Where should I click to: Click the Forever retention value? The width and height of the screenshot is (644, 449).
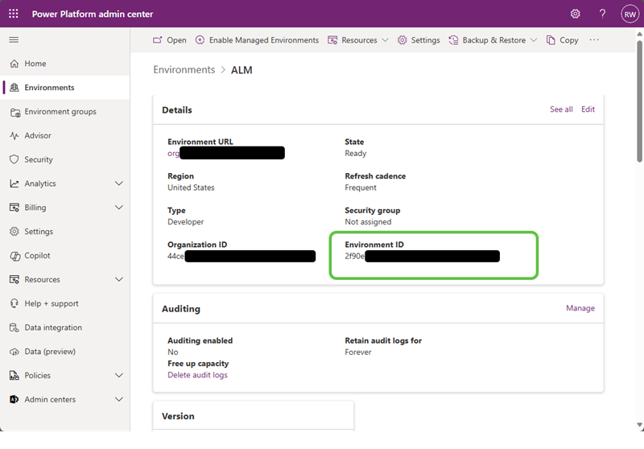point(358,352)
